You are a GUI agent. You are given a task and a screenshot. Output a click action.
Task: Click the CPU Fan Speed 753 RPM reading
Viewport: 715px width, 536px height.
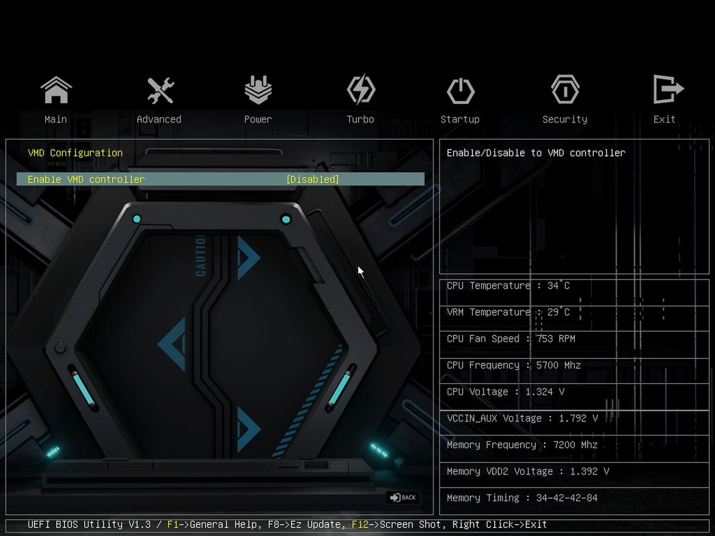point(511,339)
